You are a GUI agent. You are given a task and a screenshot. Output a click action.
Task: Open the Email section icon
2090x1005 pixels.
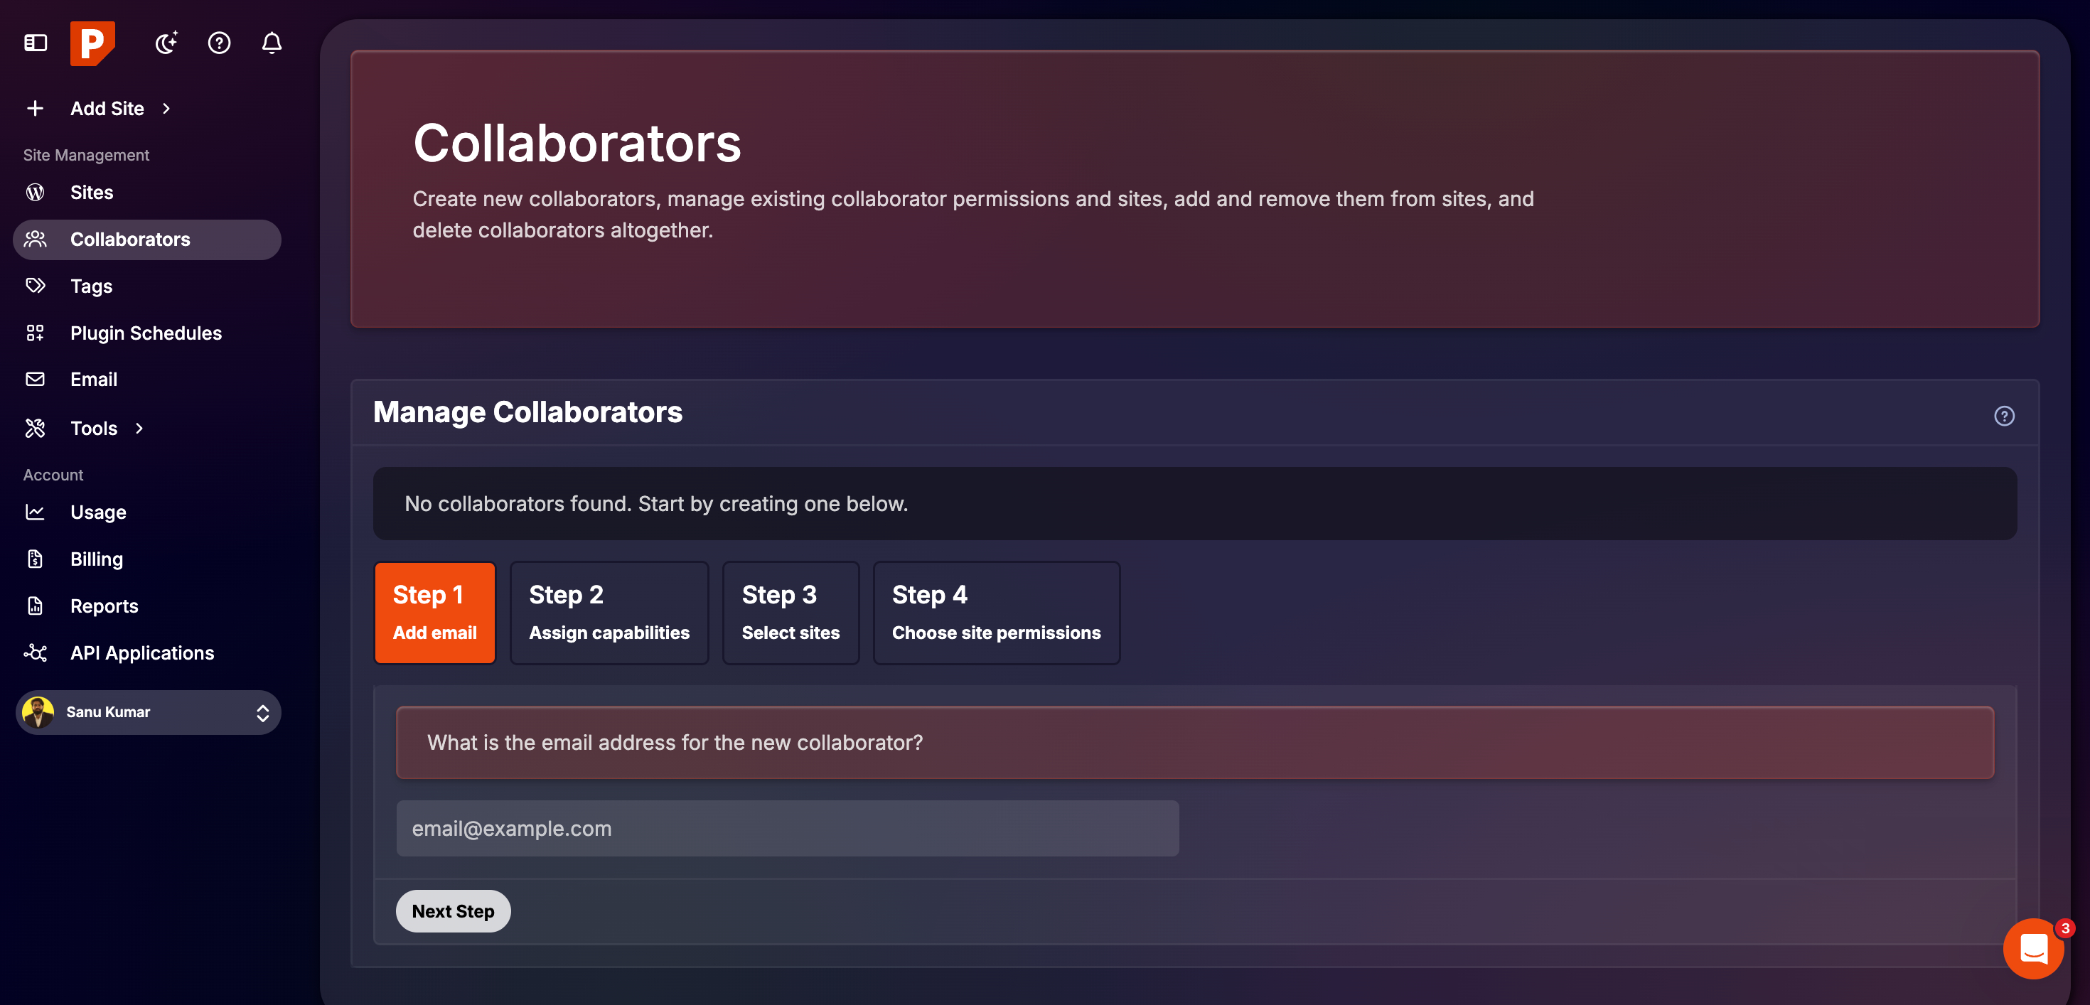coord(36,379)
